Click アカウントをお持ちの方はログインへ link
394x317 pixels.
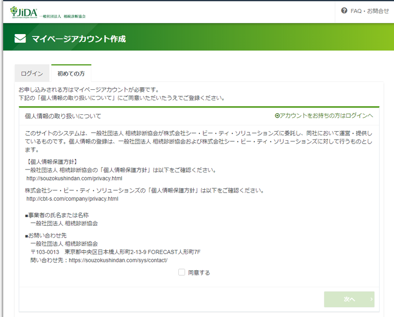[x=326, y=116]
